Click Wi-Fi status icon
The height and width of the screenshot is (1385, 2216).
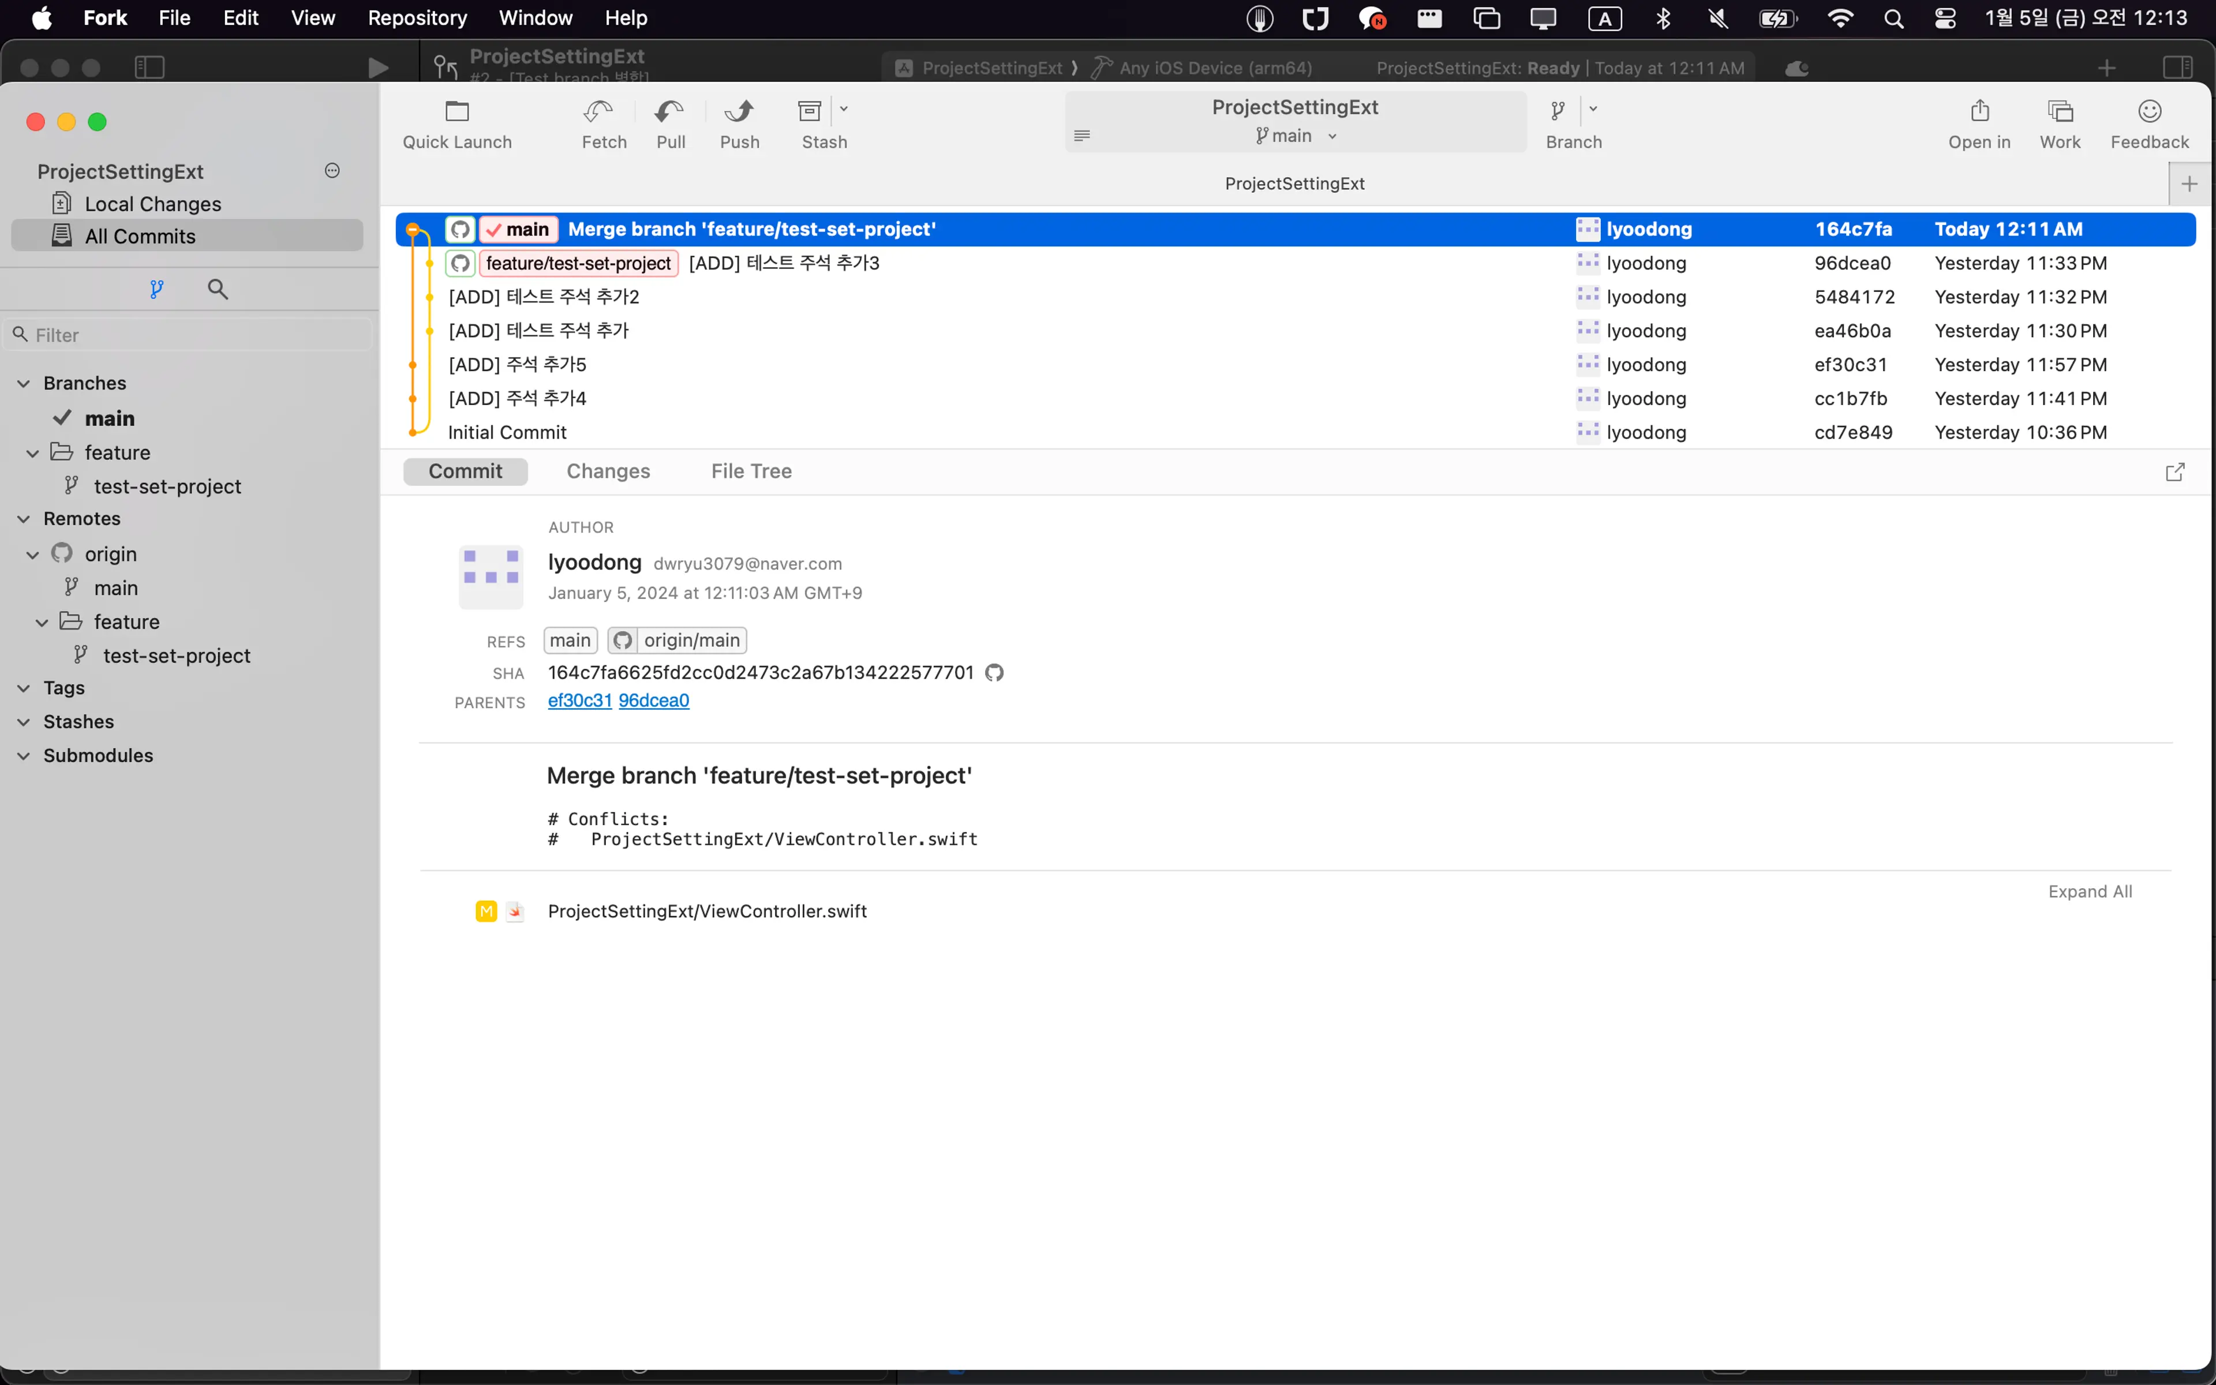(1840, 18)
